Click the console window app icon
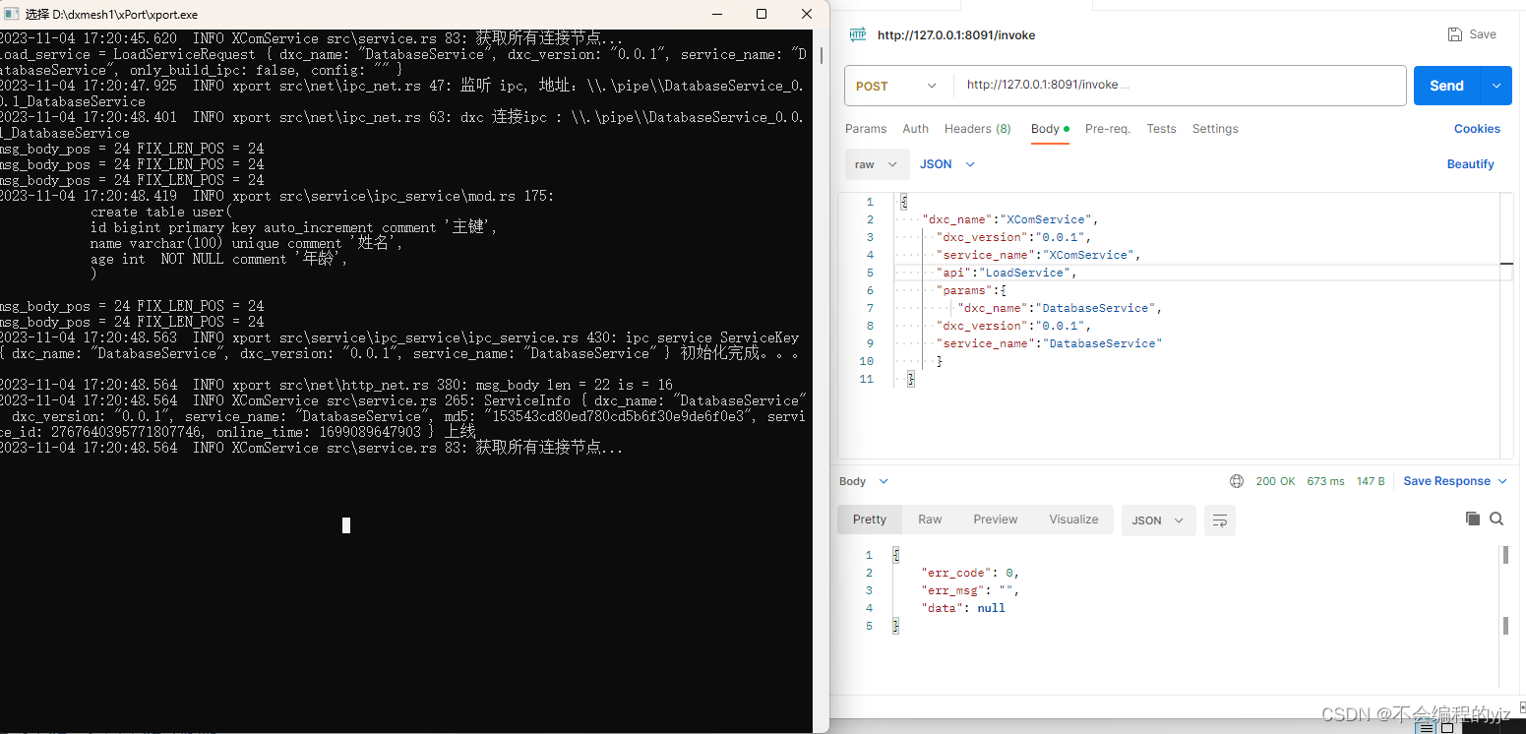The image size is (1526, 734). (x=12, y=14)
